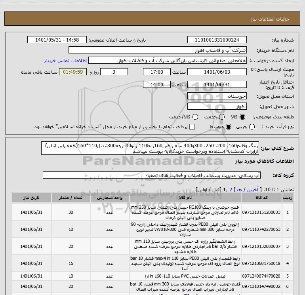Click product code 0971240074470020
The width and height of the screenshot is (305, 295).
click(x=261, y=276)
